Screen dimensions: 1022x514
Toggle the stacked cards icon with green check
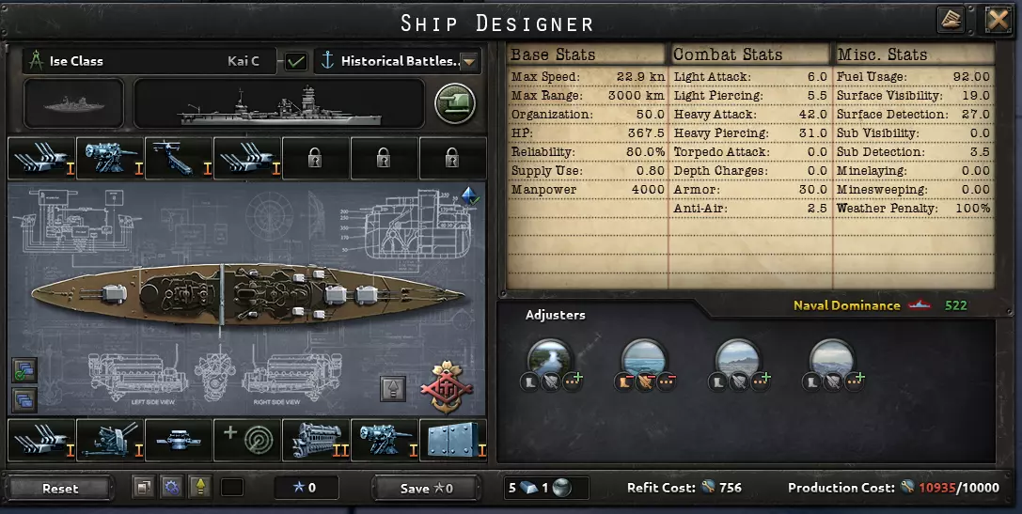pyautogui.click(x=24, y=370)
